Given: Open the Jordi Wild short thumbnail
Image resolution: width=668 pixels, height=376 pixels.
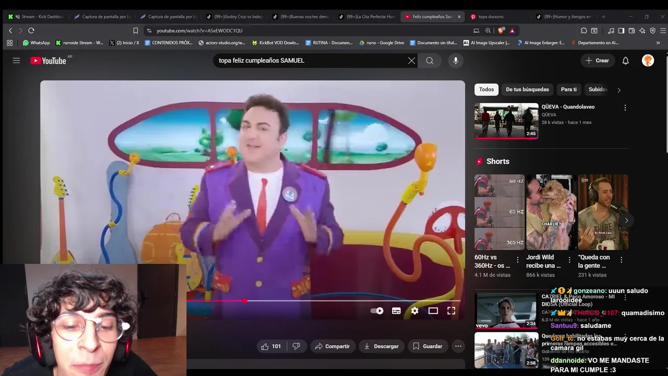Looking at the screenshot, I should 551,212.
